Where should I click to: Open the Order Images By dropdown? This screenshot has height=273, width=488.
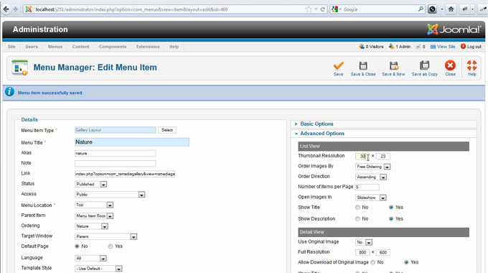pos(373,167)
